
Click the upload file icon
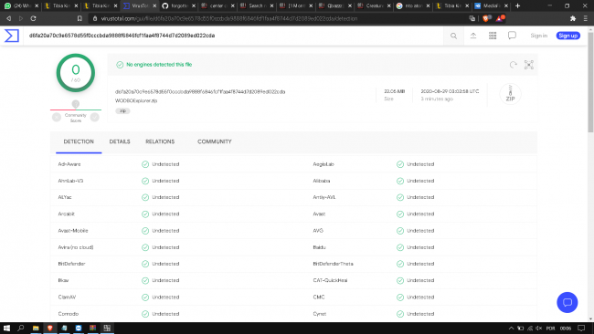click(473, 36)
